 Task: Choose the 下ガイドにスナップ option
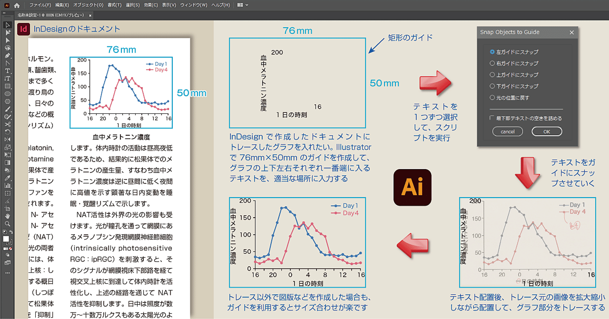click(x=492, y=85)
